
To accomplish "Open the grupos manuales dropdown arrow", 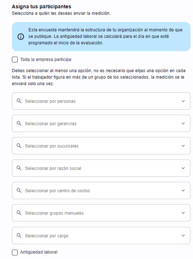I will [183, 213].
